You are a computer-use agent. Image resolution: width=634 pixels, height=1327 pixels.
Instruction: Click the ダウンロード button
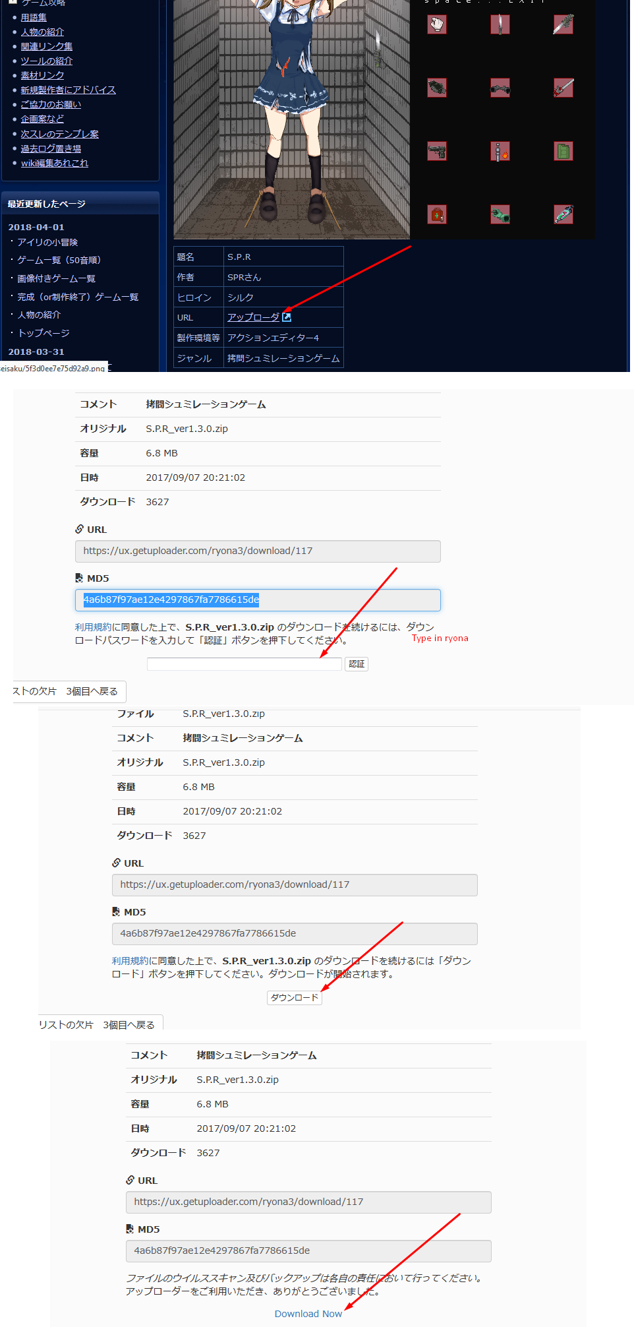tap(295, 998)
